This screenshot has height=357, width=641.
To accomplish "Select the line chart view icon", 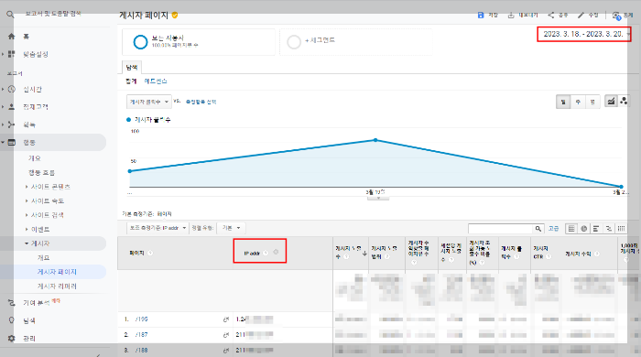I will tap(611, 101).
